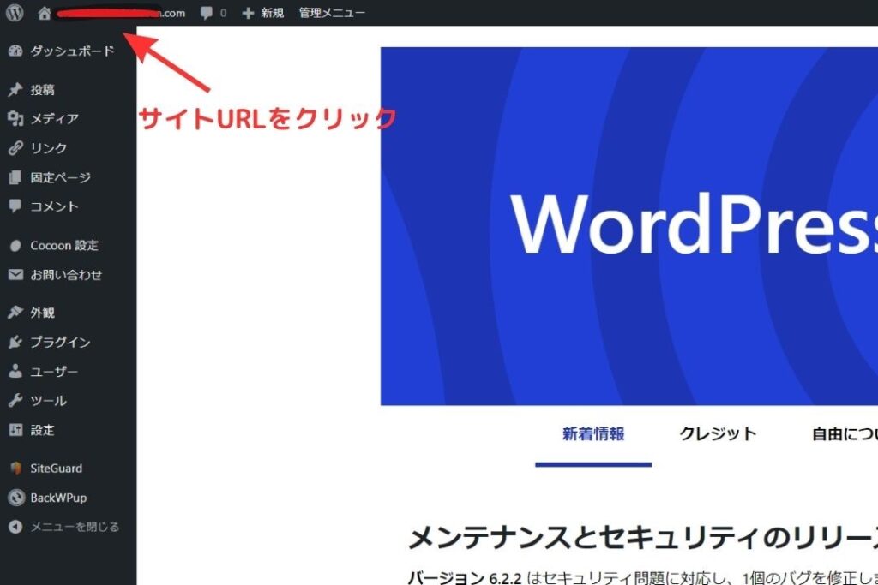878x585 pixels.
Task: Click the ダッシュボード gauge icon
Action: pyautogui.click(x=15, y=51)
